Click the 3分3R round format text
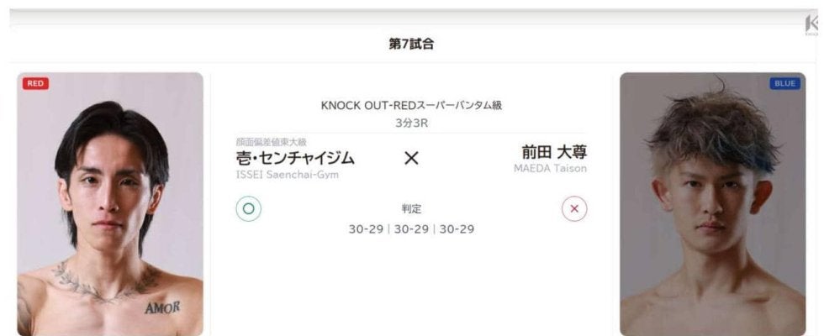The height and width of the screenshot is (336, 824). click(x=411, y=122)
